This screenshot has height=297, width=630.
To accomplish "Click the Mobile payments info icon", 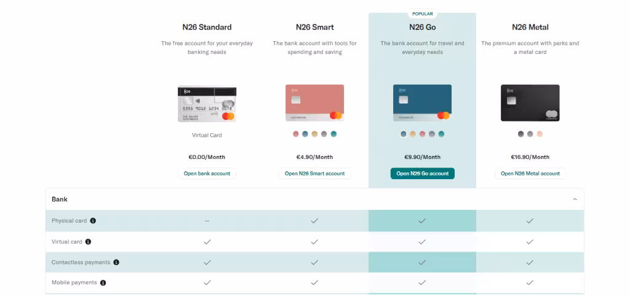I will pos(103,283).
